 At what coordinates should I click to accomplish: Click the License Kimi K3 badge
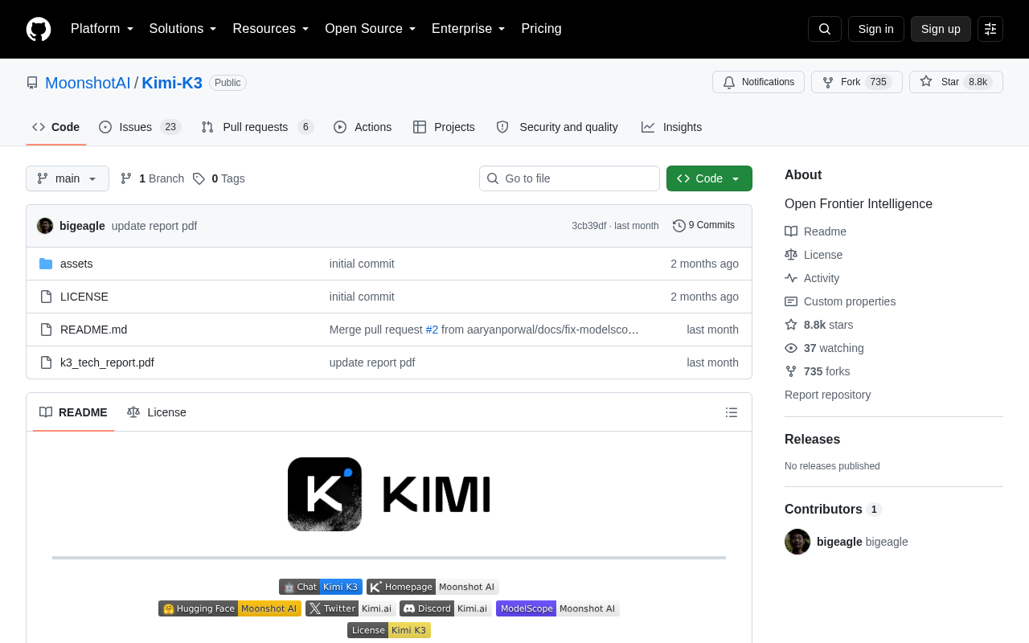click(x=389, y=630)
